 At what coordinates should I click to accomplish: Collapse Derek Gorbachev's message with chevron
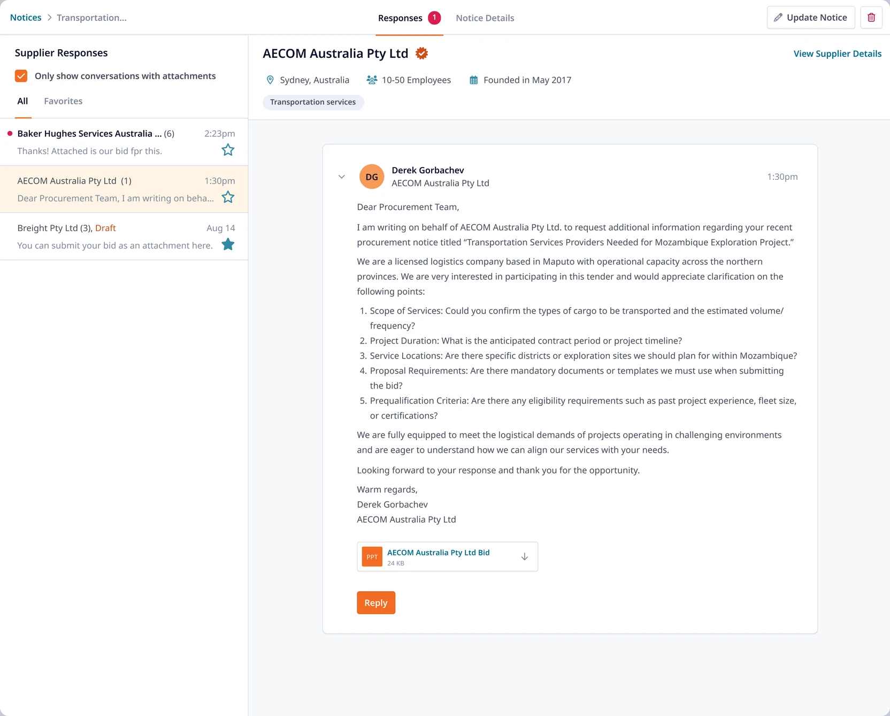pyautogui.click(x=342, y=177)
